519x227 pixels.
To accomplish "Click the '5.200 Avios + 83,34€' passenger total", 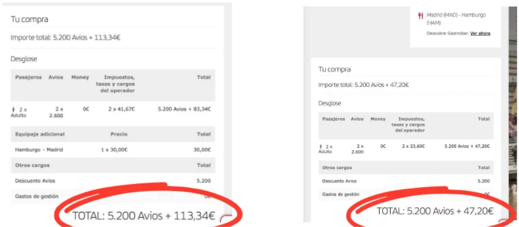I will [x=184, y=109].
